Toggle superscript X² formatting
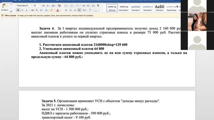 (41, 10)
